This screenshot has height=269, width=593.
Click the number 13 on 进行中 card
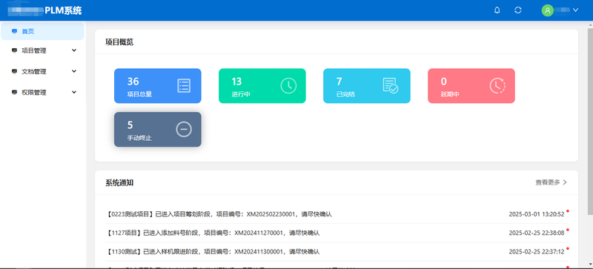pos(236,82)
